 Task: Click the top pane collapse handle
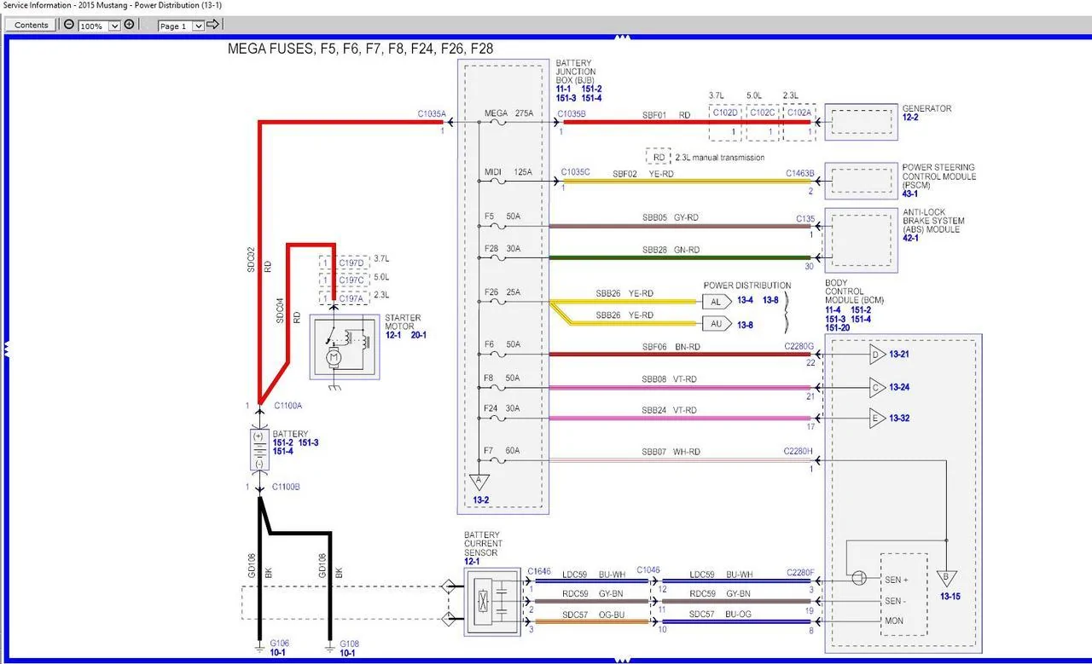coord(621,38)
